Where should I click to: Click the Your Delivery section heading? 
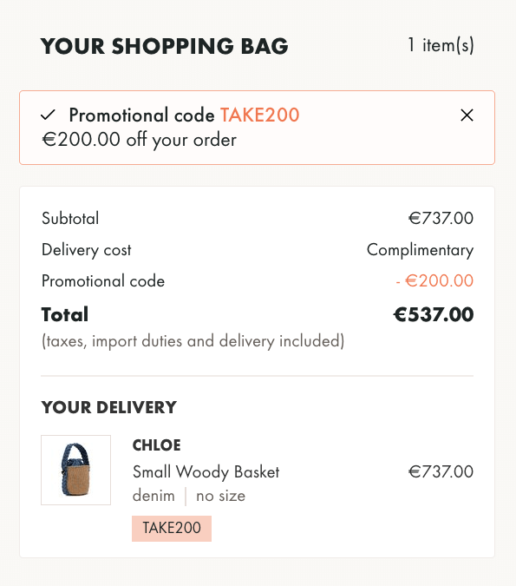108,407
